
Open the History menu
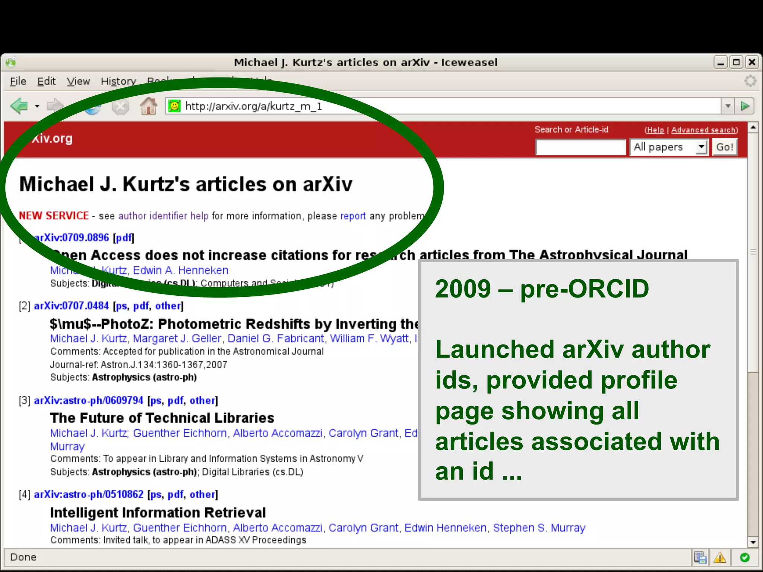118,81
